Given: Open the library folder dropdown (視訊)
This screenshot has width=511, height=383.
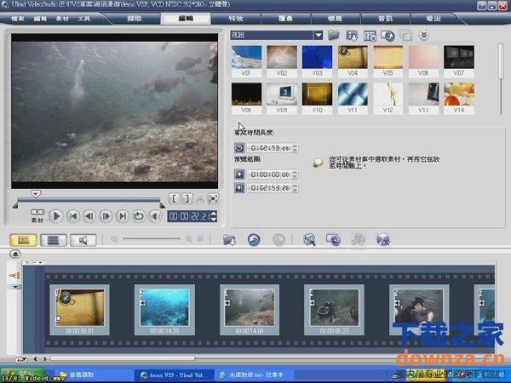Looking at the screenshot, I should tap(319, 36).
